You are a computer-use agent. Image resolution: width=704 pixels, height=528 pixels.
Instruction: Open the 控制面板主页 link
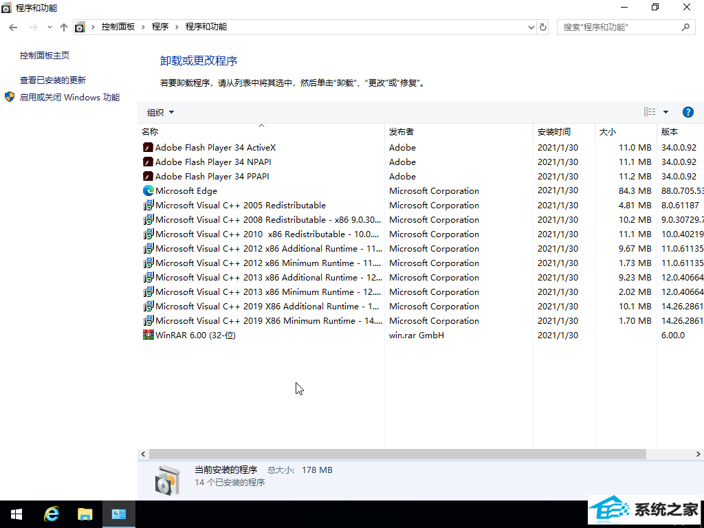point(45,55)
